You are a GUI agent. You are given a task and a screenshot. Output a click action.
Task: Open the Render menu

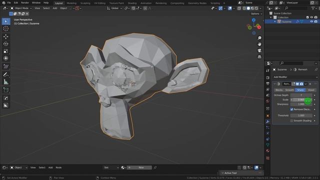[25, 3]
